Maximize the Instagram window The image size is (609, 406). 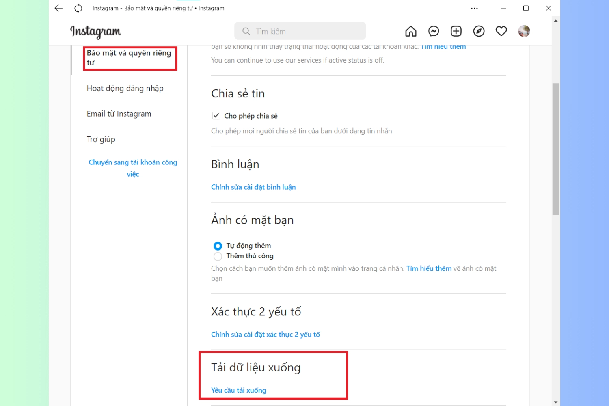click(x=526, y=8)
